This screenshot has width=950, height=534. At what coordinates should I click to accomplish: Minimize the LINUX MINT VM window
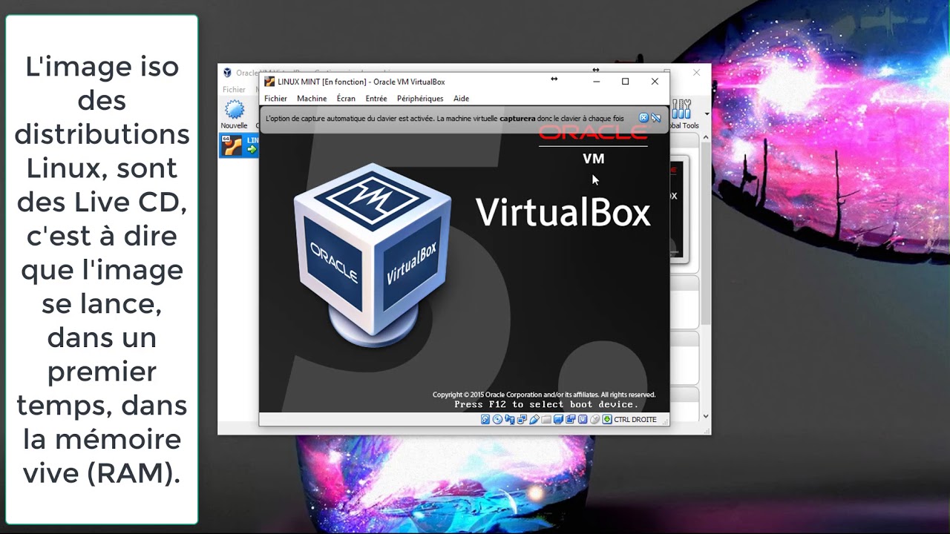pos(597,82)
